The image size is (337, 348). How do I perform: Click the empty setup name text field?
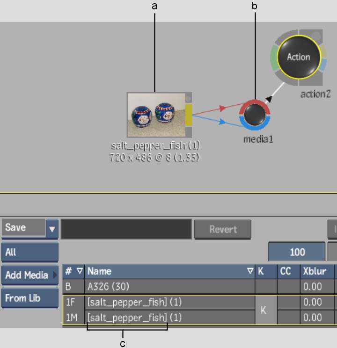click(x=126, y=229)
